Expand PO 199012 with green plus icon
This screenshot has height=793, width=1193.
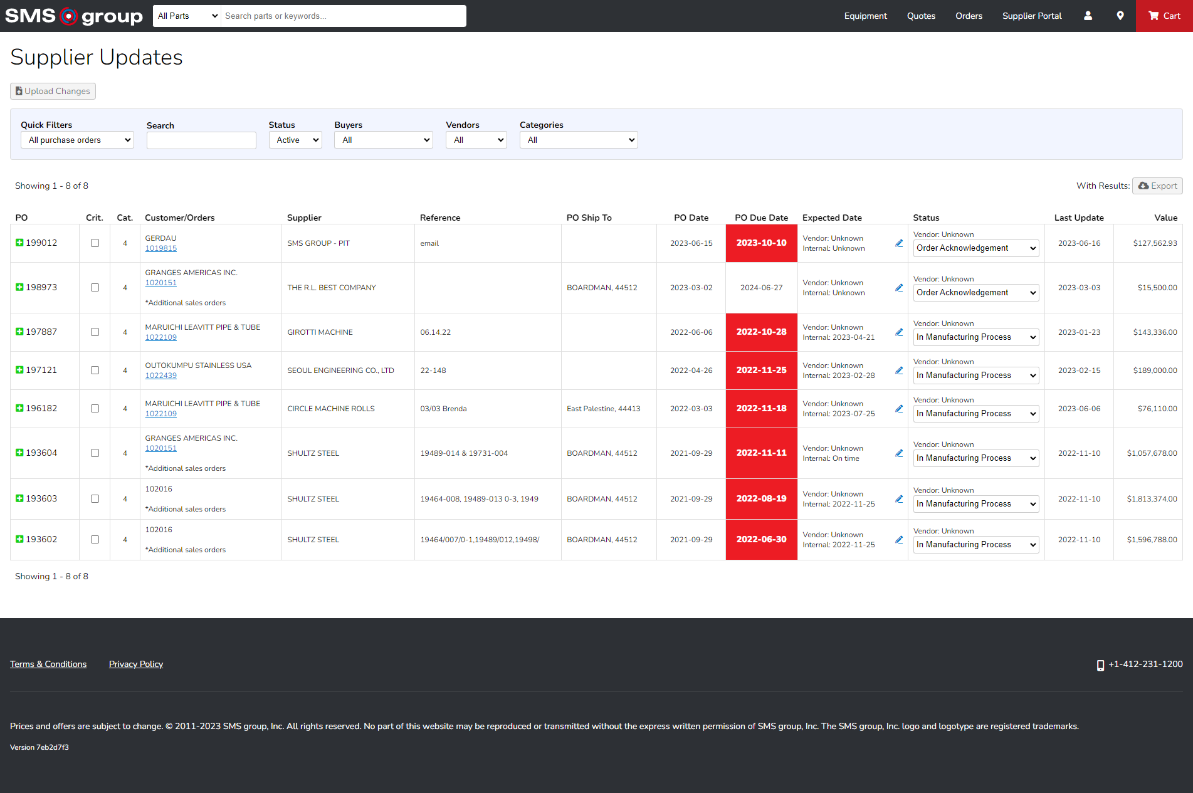[x=19, y=243]
